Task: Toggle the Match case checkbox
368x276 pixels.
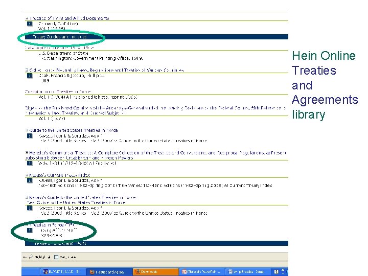Action: pyautogui.click(x=56, y=257)
